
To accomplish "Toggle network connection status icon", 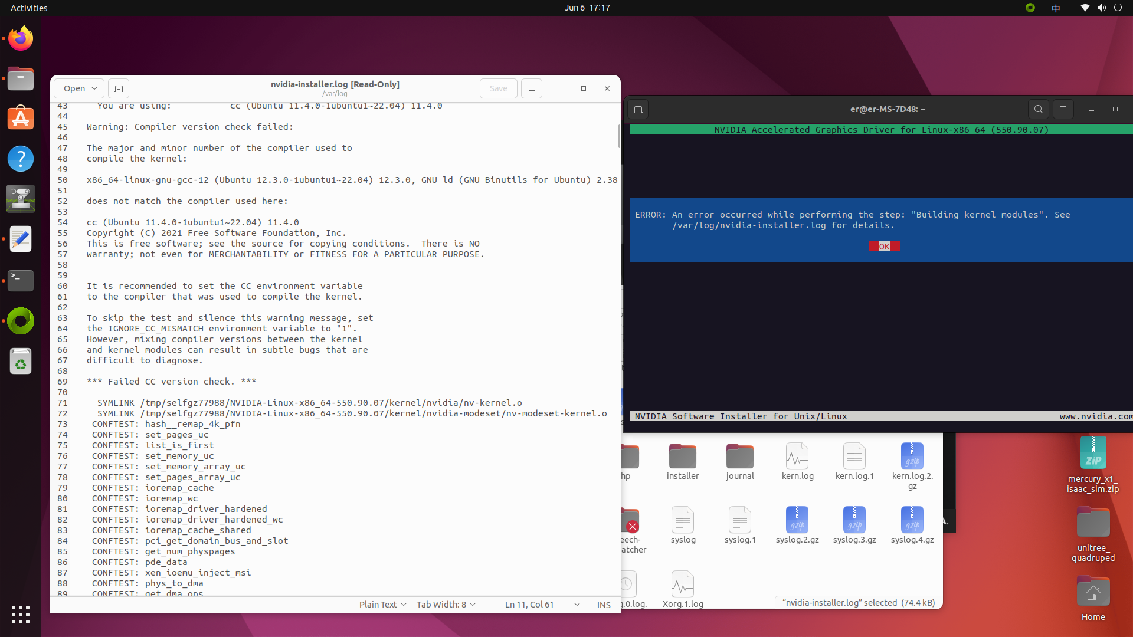I will pyautogui.click(x=1085, y=8).
